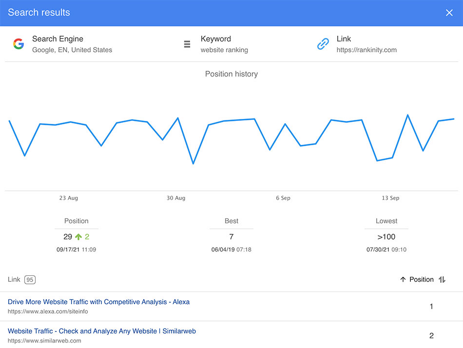Click the up arrow before Position header
463x348 pixels.
403,279
